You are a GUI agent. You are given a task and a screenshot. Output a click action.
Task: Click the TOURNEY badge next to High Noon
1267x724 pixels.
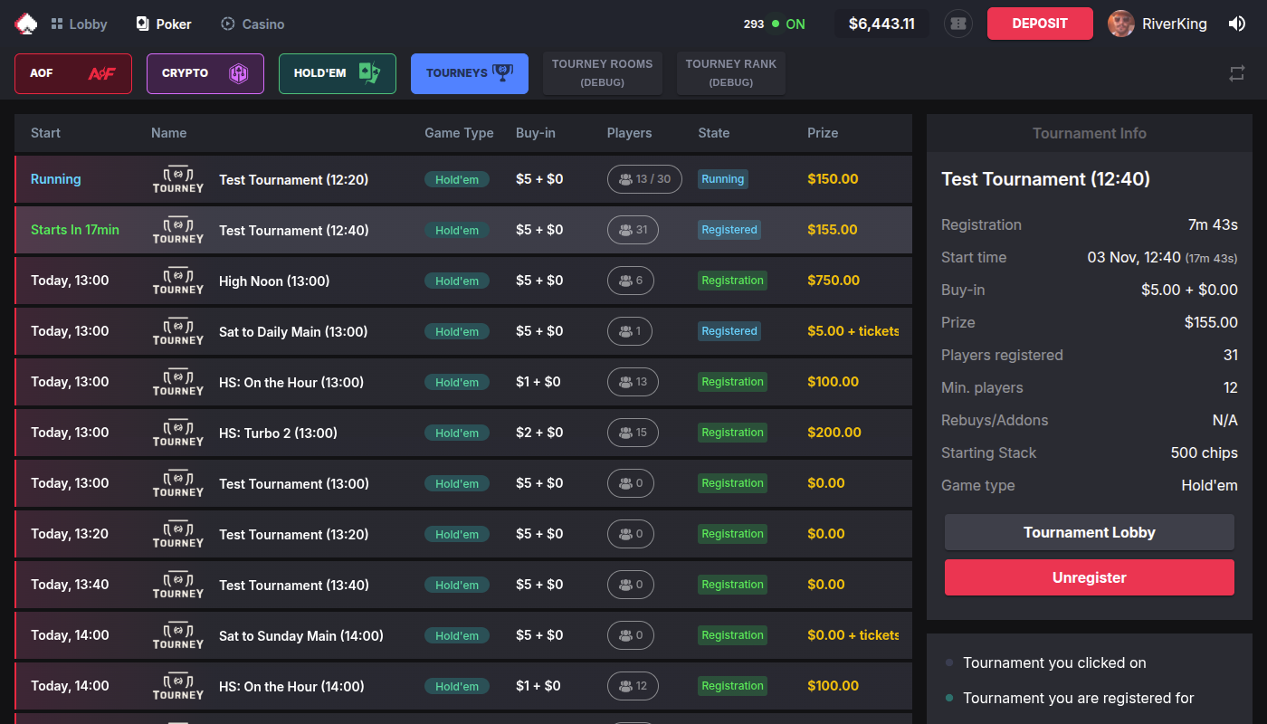[177, 281]
